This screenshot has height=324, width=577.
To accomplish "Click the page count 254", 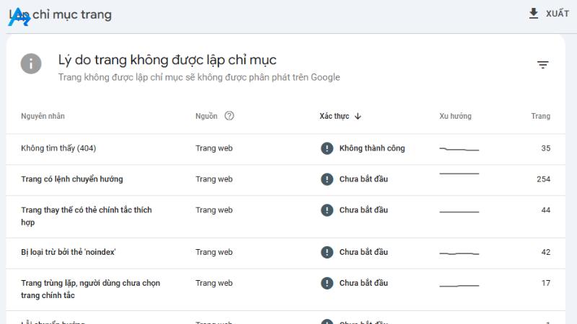I will pyautogui.click(x=544, y=179).
